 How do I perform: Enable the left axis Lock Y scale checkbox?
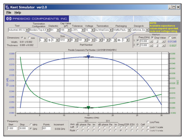[x=148, y=127]
